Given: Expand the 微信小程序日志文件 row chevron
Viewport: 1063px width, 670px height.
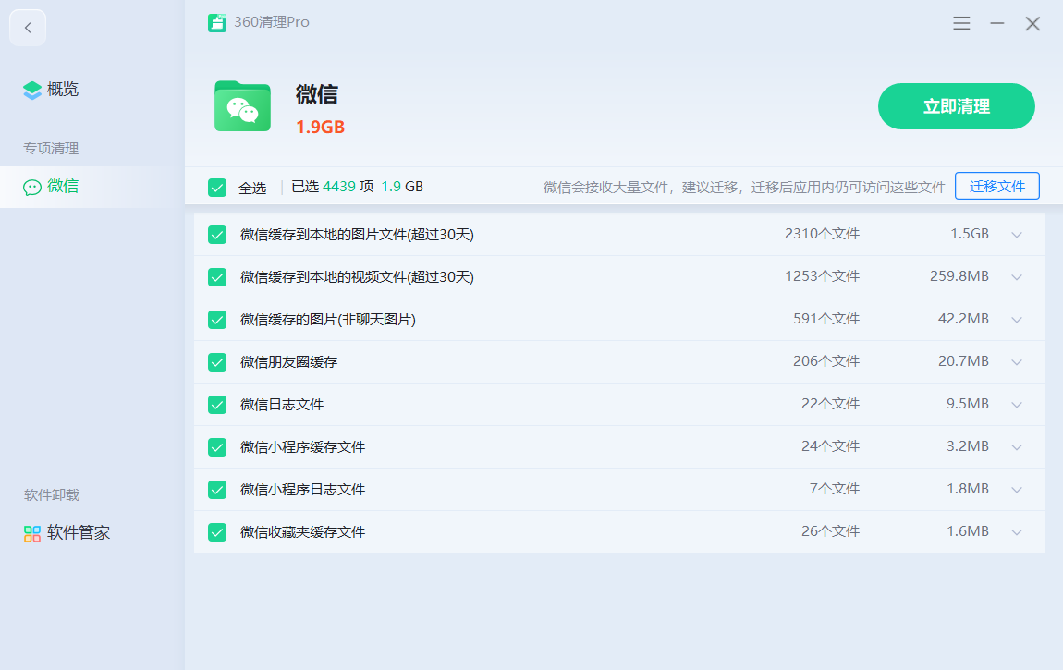Looking at the screenshot, I should (1016, 490).
